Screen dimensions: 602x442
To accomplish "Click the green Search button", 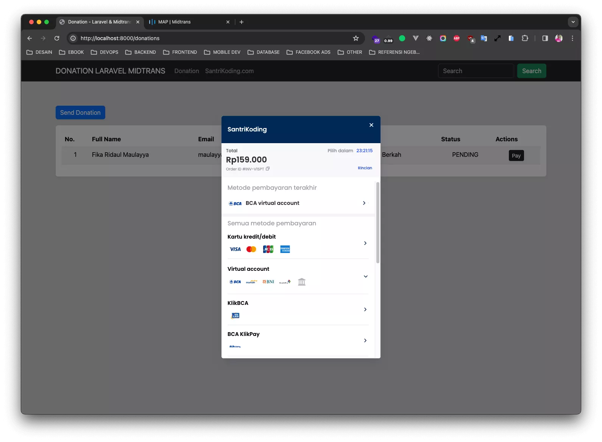I will (532, 71).
